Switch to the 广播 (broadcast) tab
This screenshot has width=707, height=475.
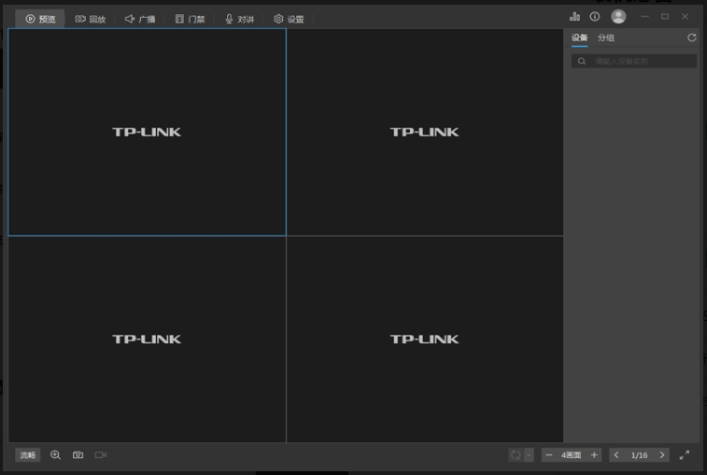(x=140, y=19)
